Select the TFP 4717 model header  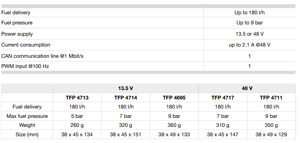(x=223, y=98)
